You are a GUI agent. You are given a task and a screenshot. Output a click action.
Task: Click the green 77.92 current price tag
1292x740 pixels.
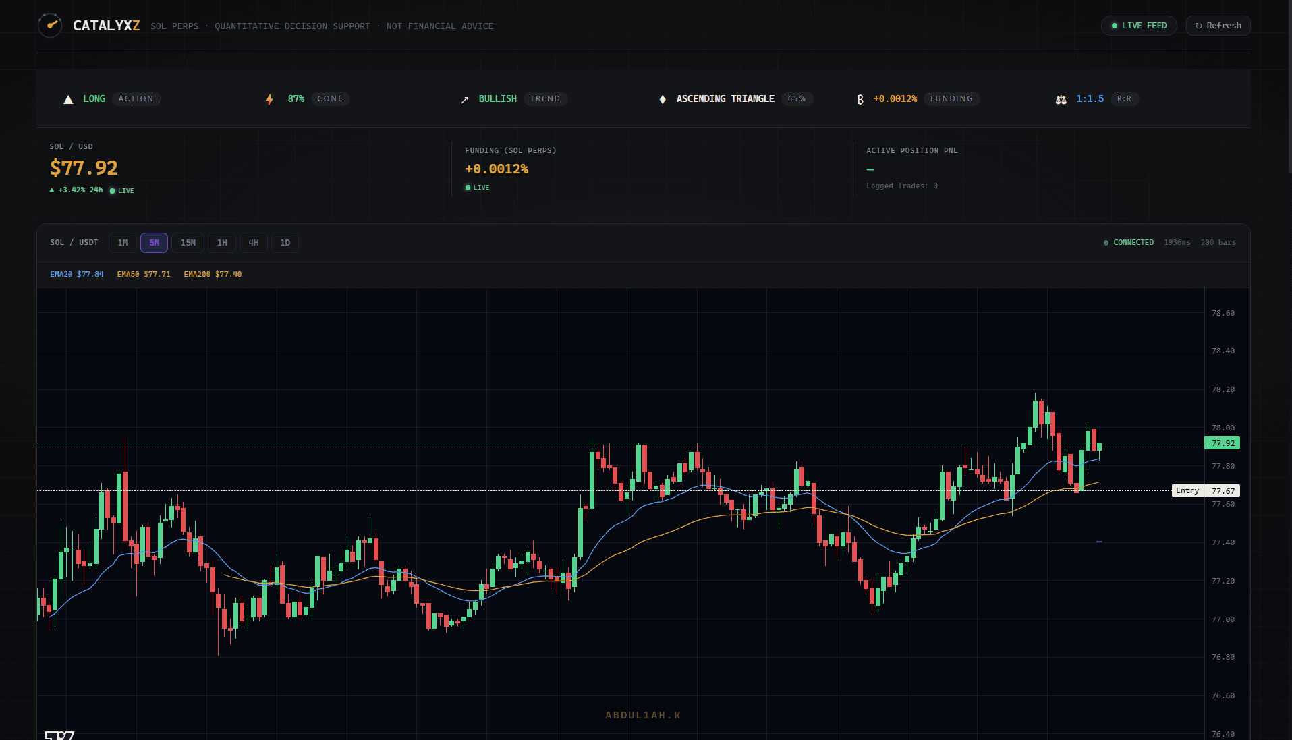1223,443
